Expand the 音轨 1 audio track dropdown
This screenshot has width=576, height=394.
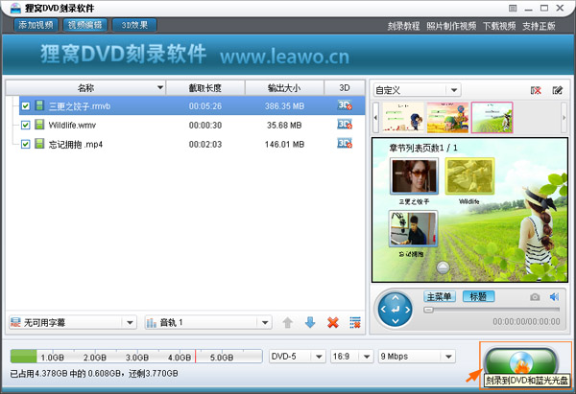[x=265, y=323]
